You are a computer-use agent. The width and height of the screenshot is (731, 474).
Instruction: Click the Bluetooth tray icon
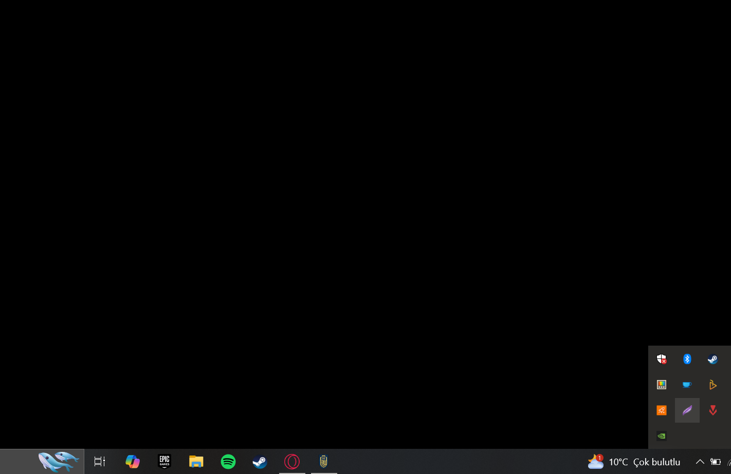(687, 359)
